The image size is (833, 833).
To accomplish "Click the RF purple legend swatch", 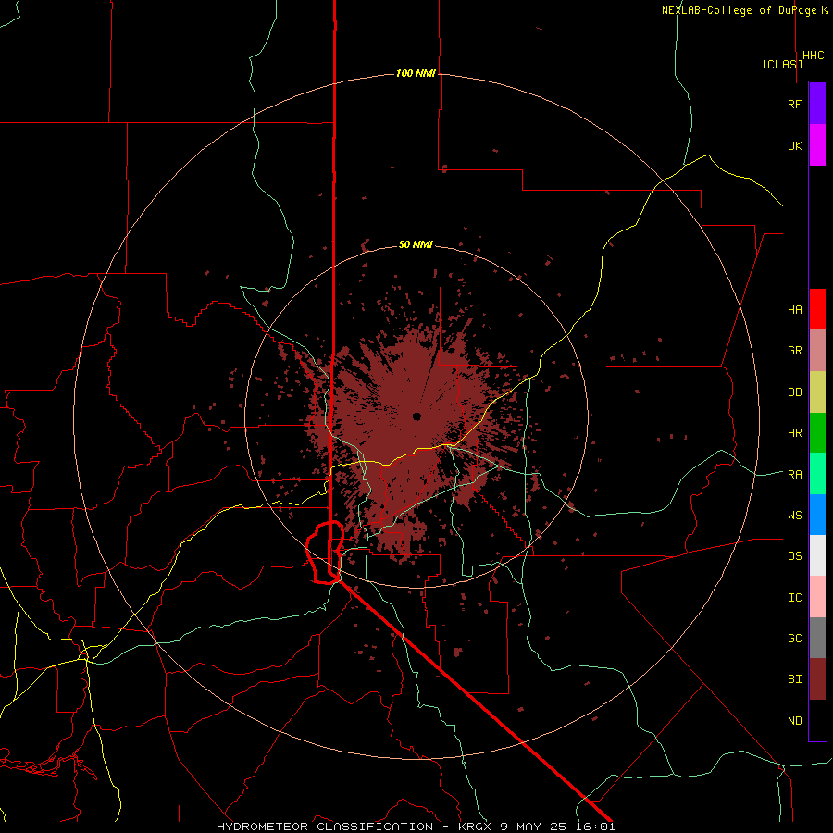I will [x=817, y=104].
